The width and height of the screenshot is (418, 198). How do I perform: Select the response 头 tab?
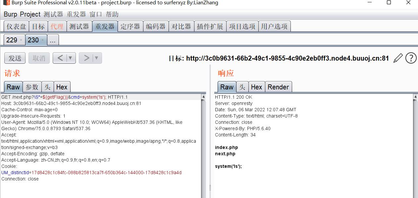tap(242, 87)
